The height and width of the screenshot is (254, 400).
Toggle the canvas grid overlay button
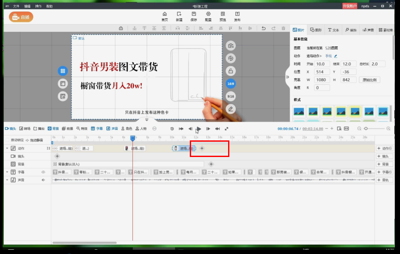(x=63, y=71)
